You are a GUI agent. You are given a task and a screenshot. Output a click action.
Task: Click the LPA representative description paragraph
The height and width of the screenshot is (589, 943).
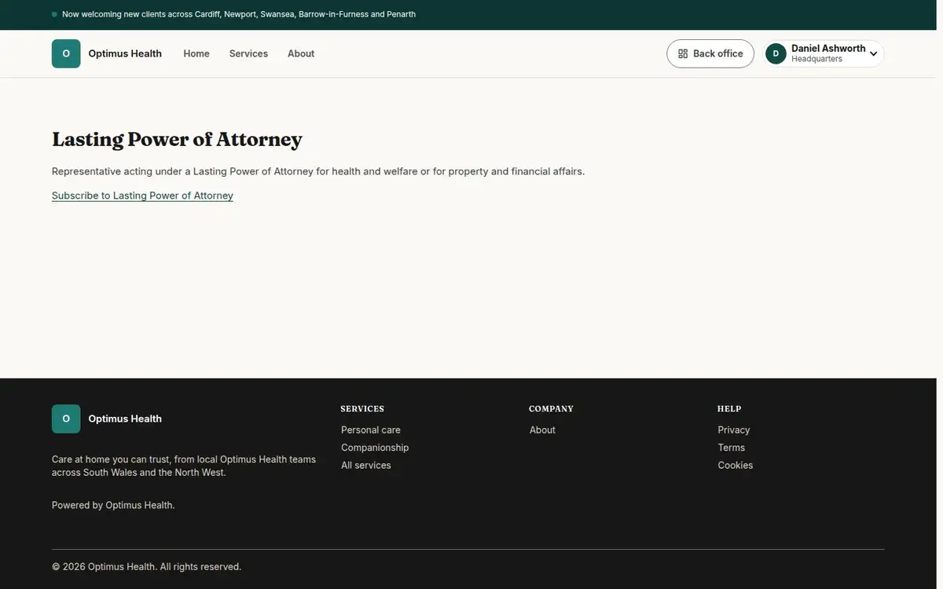318,171
